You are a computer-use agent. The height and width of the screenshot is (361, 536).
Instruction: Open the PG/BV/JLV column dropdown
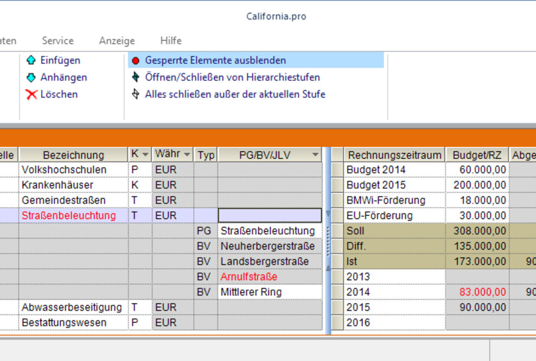tap(315, 154)
